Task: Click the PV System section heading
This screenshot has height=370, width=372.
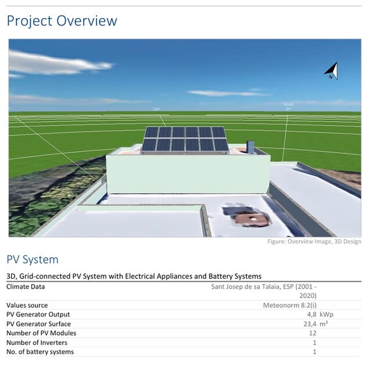Action: click(x=33, y=259)
